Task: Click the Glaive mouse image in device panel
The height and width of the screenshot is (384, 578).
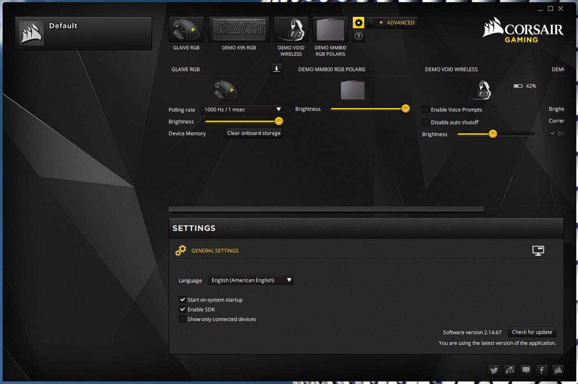Action: (x=226, y=90)
